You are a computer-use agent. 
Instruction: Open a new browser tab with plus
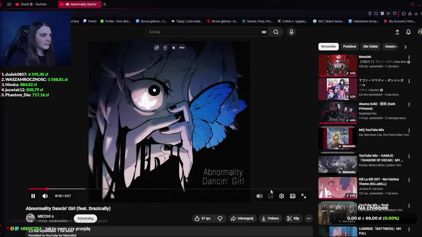[105, 4]
